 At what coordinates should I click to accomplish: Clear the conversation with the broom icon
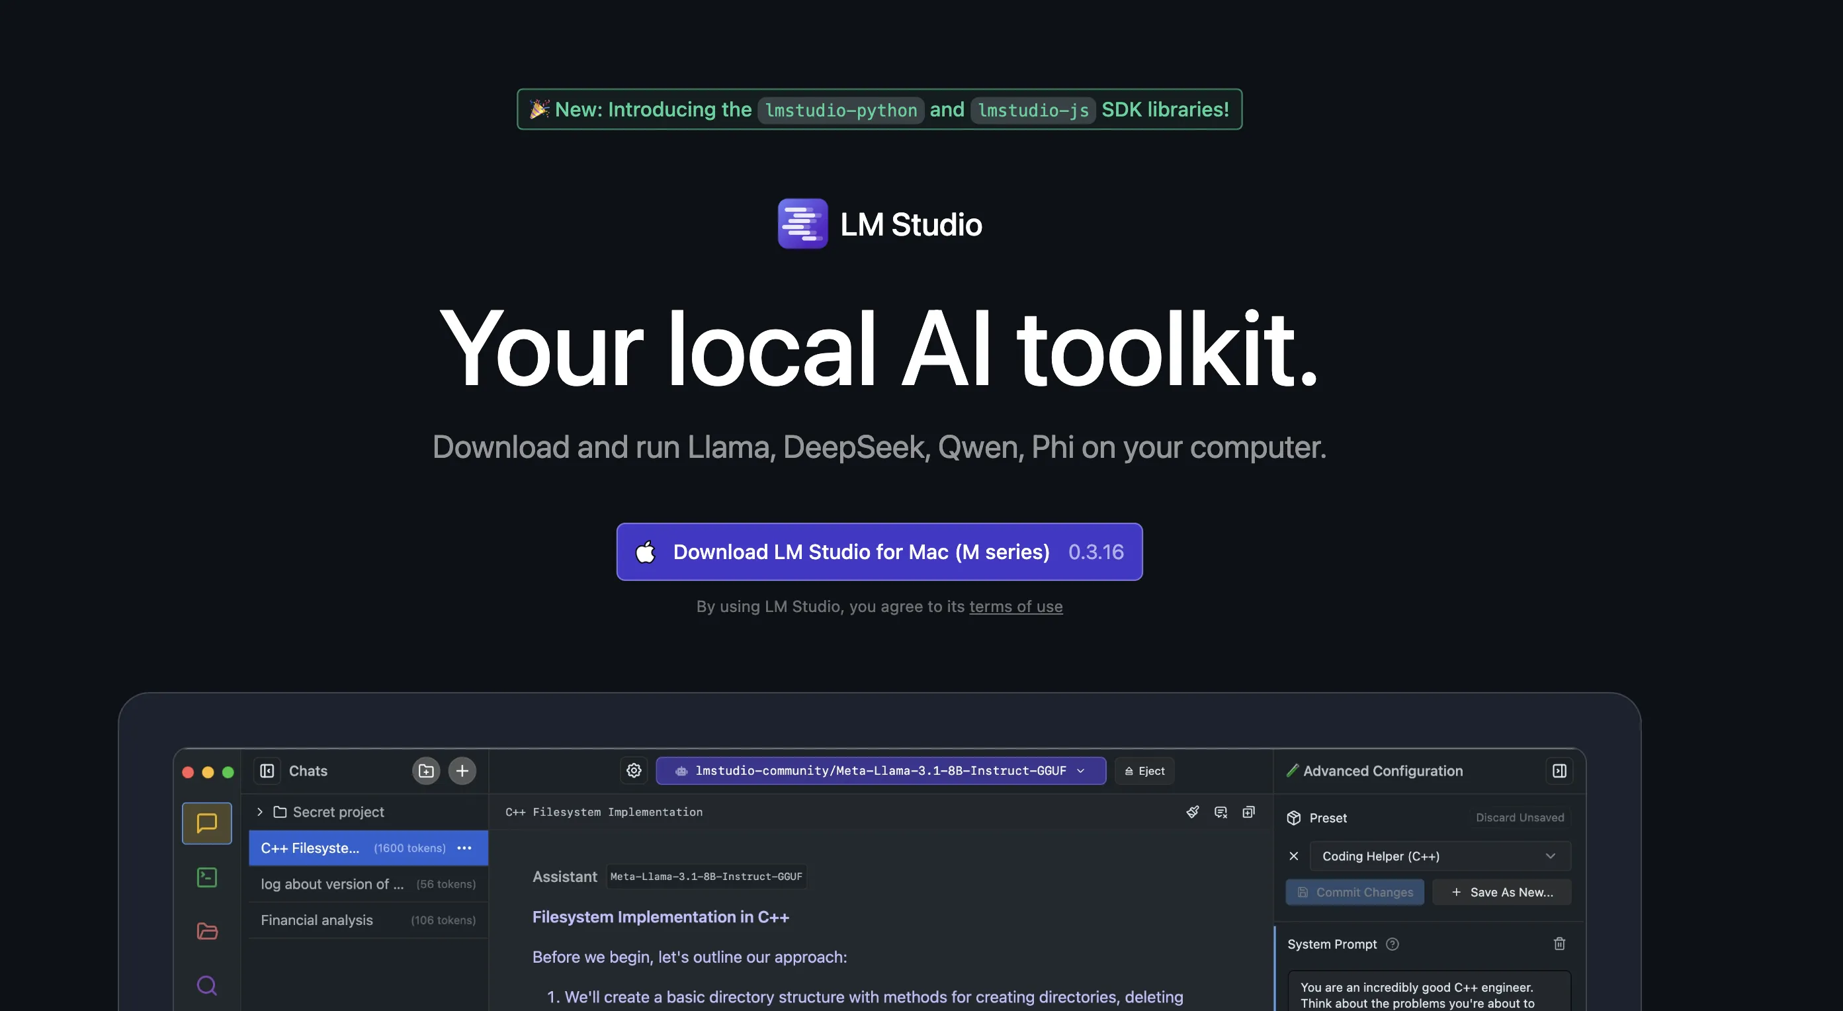[x=1192, y=811]
